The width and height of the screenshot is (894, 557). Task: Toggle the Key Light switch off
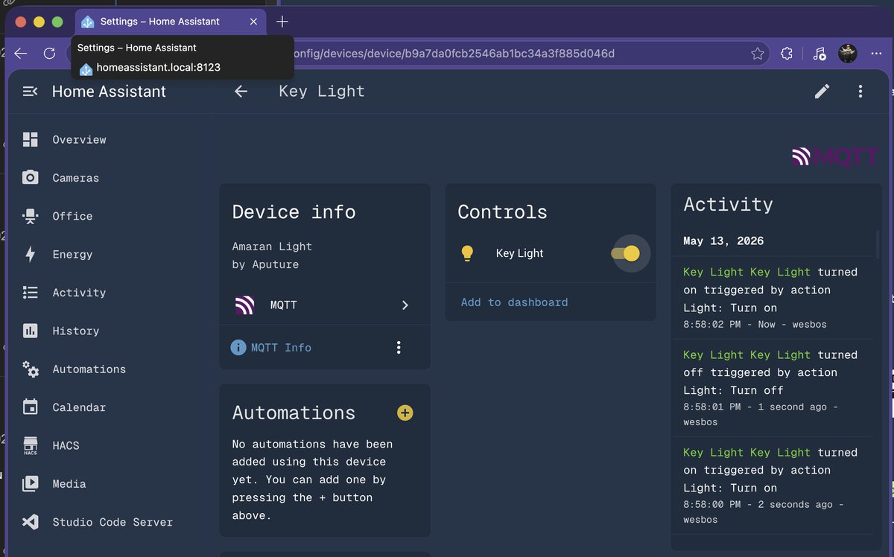coord(626,253)
